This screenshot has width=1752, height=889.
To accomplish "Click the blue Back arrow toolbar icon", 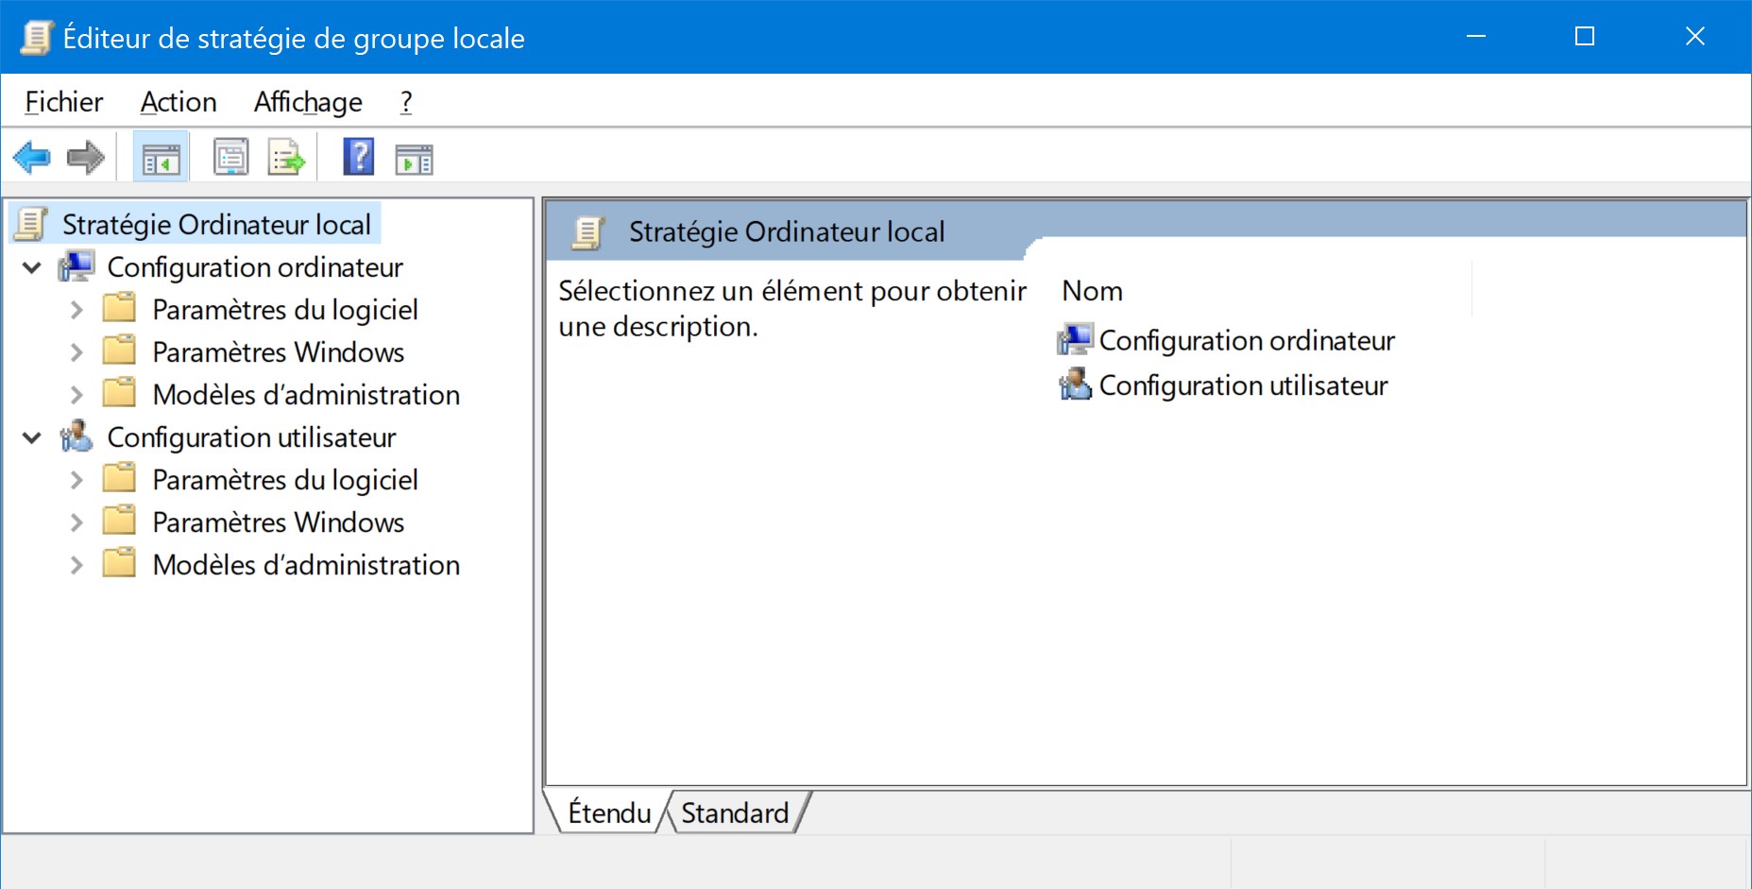I will (32, 158).
